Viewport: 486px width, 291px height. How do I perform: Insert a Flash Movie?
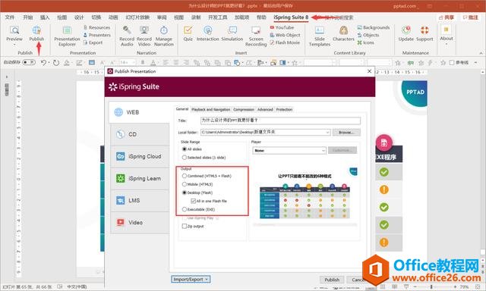click(285, 42)
